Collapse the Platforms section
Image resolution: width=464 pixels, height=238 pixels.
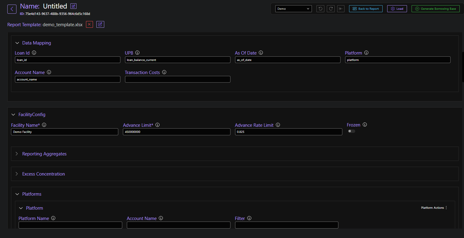[x=17, y=194]
